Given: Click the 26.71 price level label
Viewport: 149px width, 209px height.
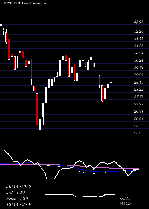Looking at the screenshot, I should [x=139, y=111].
